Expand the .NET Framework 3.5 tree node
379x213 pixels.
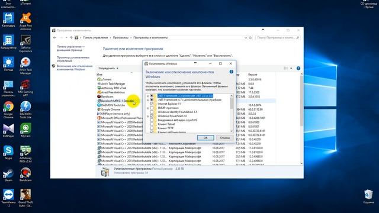pos(148,96)
